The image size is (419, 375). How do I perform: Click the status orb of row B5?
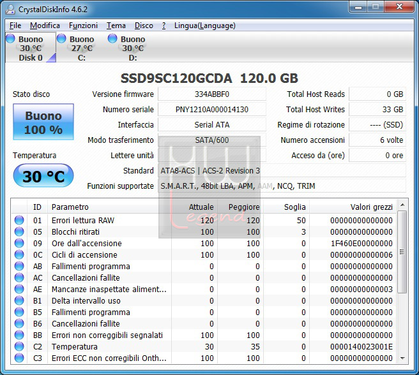[19, 312]
